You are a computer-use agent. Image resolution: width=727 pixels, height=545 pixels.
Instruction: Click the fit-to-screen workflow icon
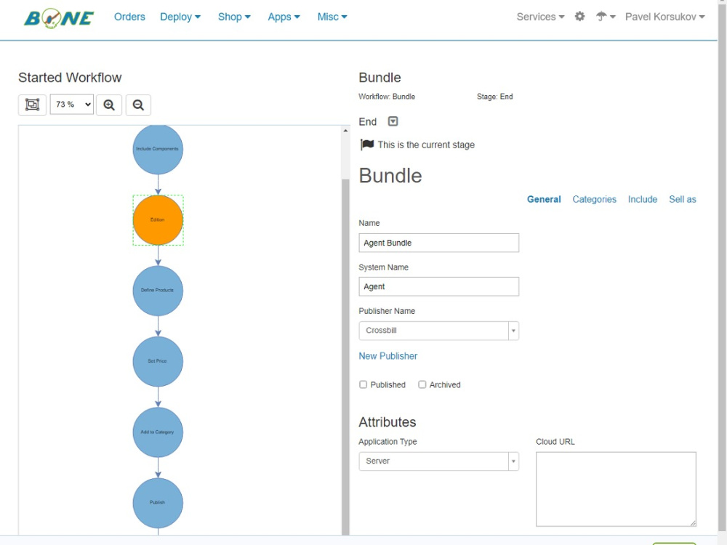(33, 105)
